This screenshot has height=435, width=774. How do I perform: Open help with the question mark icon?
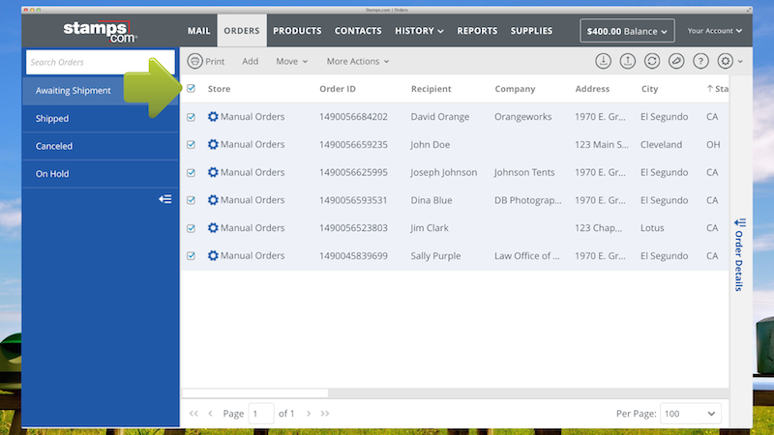pyautogui.click(x=700, y=61)
